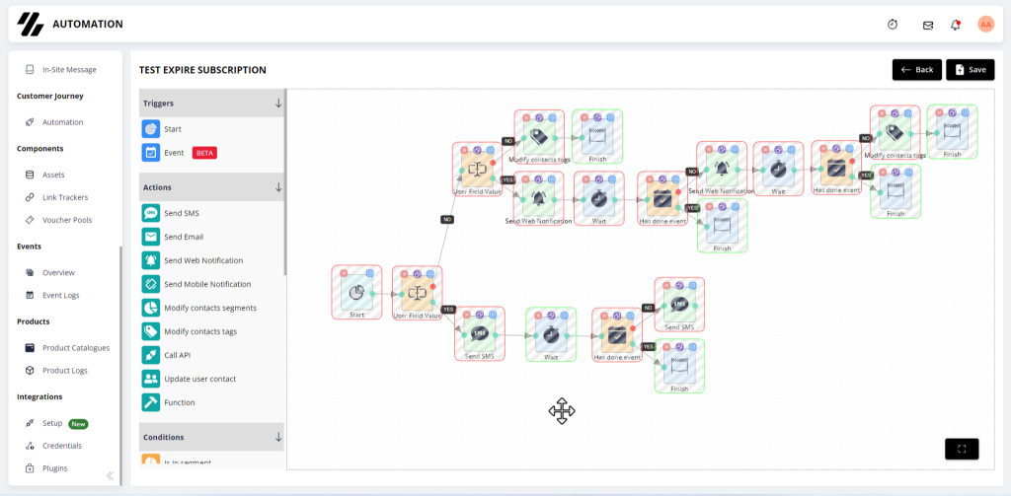The image size is (1011, 496).
Task: Click the Start node on canvas
Action: click(356, 293)
